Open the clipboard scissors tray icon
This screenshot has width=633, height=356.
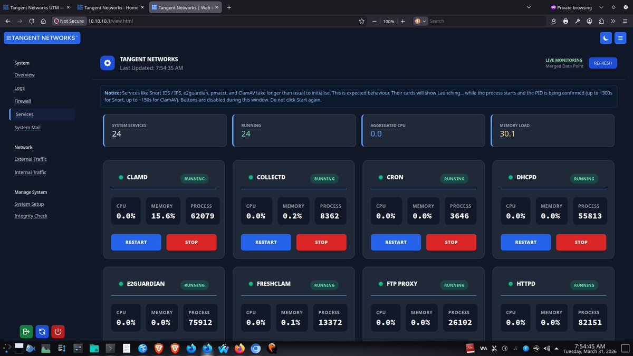[494, 348]
